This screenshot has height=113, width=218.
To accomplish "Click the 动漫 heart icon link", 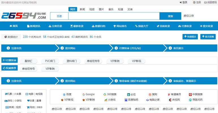I will pos(31,101).
